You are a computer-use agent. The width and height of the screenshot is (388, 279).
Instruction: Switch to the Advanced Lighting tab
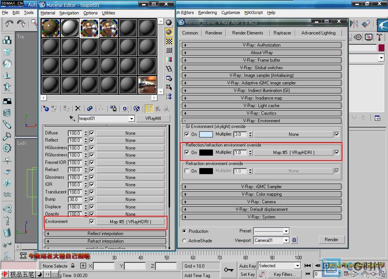pos(318,33)
